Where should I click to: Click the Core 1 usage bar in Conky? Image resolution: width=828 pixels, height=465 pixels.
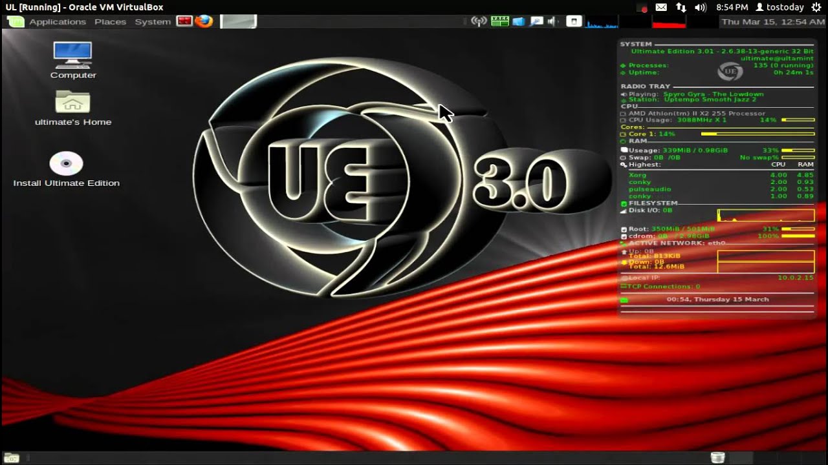pos(757,134)
